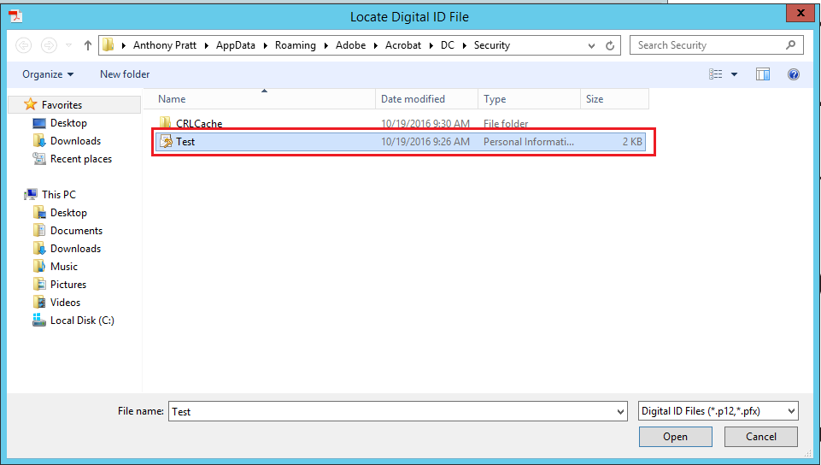Refresh the Security folder listing
821x465 pixels.
click(610, 45)
